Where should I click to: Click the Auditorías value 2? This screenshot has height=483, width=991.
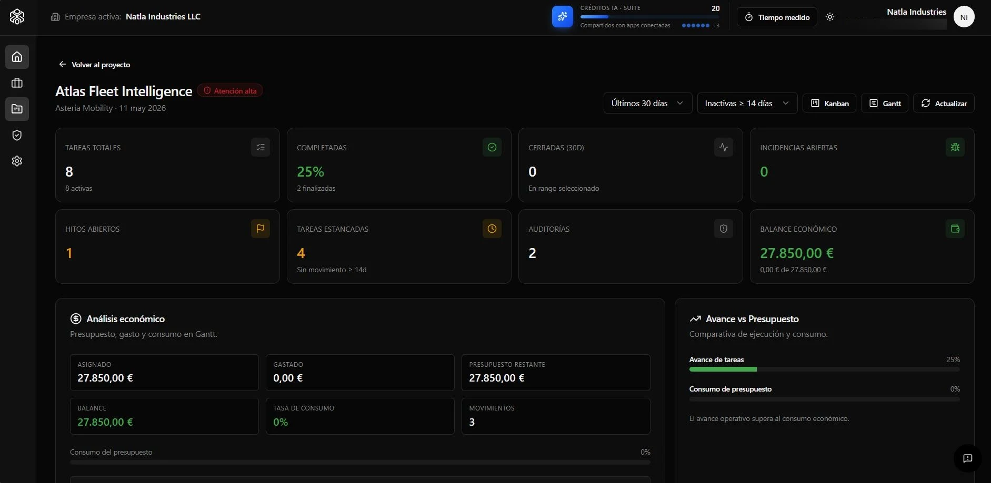(x=532, y=253)
